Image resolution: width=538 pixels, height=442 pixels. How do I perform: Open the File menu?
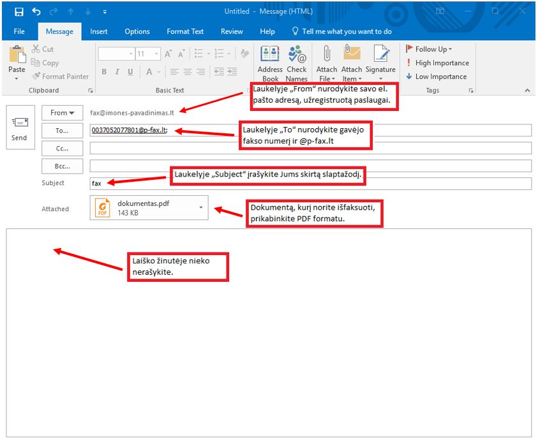(19, 31)
